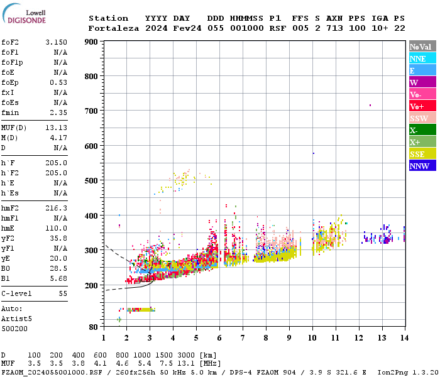Click the isolated purple echo point near 700 km
Screen dimensions: 440x377
[x=370, y=105]
